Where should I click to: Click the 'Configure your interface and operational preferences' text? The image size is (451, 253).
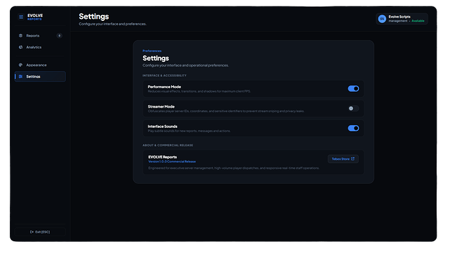(x=186, y=65)
